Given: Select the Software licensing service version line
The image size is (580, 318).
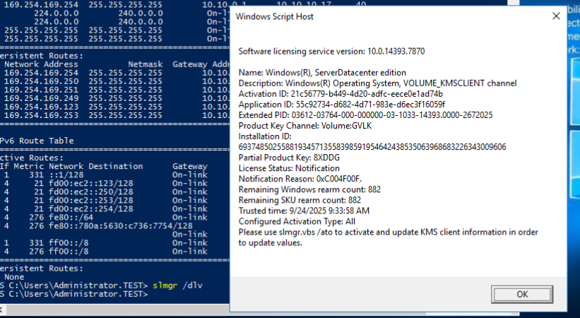Looking at the screenshot, I should [x=331, y=52].
